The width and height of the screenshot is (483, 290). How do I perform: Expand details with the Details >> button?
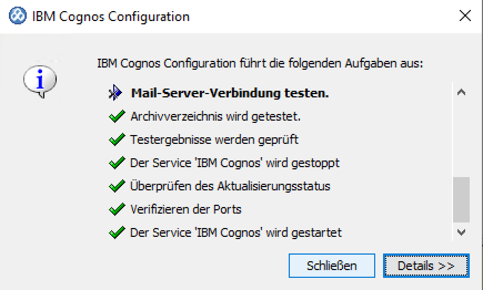426,266
